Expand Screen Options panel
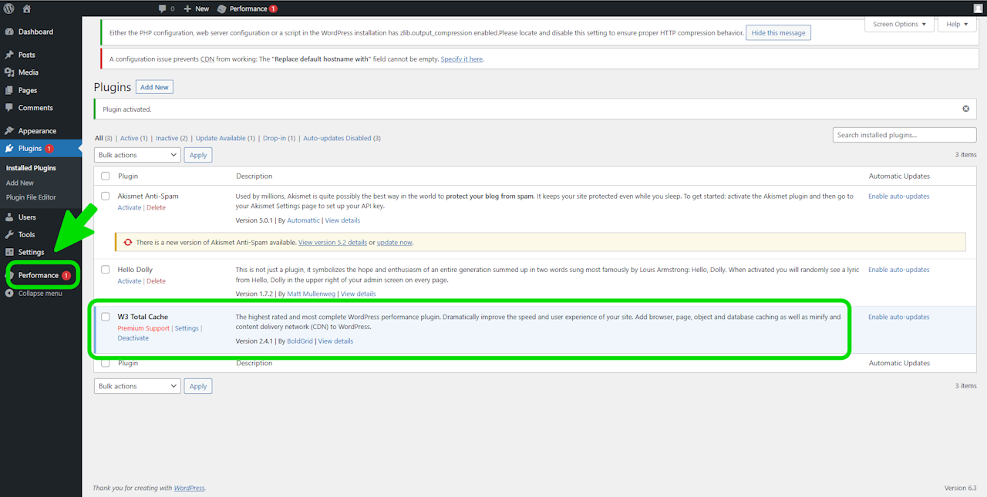 tap(900, 24)
